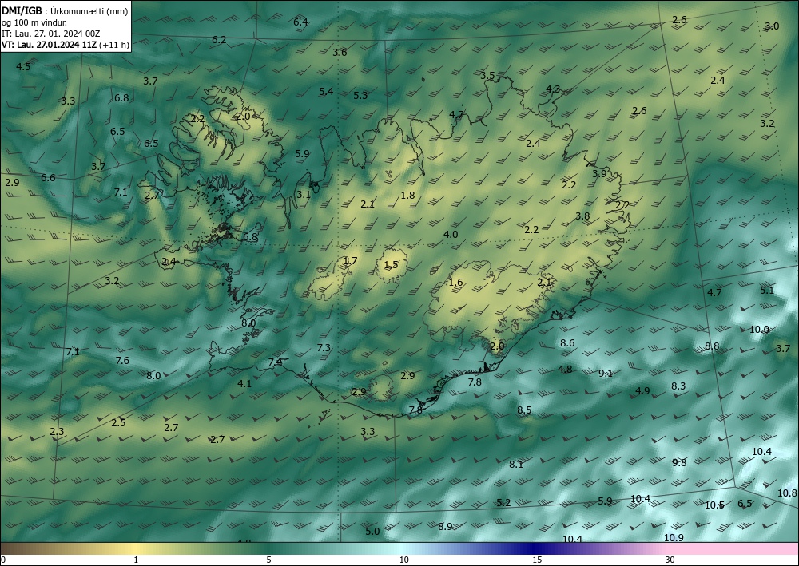Viewport: 799px width, 566px height.
Task: Click the map value '5.2'
Action: click(503, 502)
